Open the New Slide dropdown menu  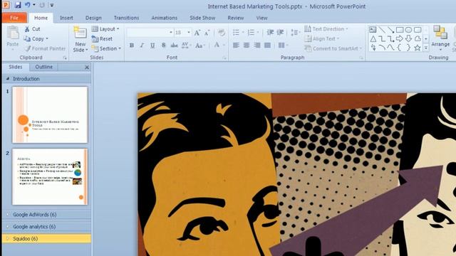[81, 47]
